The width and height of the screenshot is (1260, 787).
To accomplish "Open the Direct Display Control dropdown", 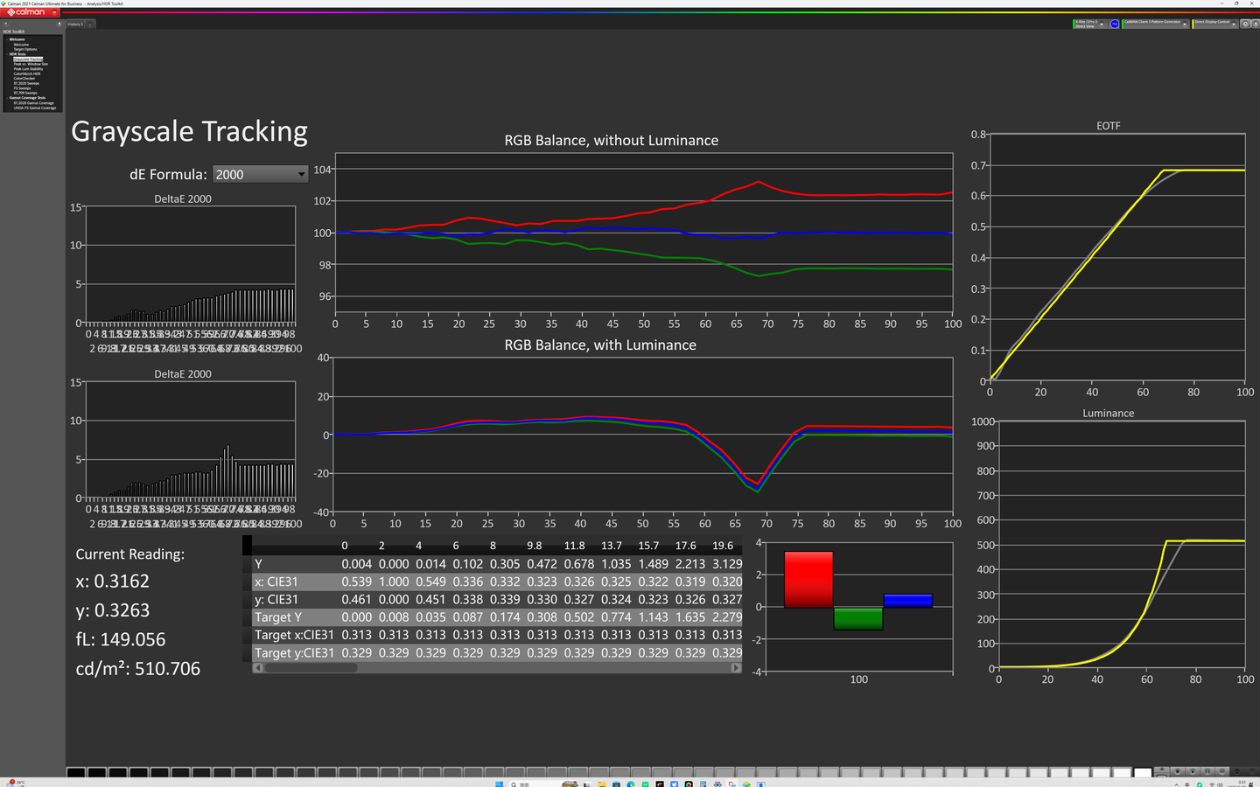I will [x=1214, y=24].
